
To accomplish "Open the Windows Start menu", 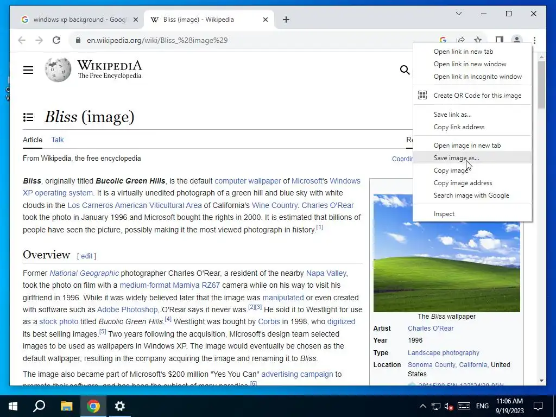I will [x=13, y=406].
